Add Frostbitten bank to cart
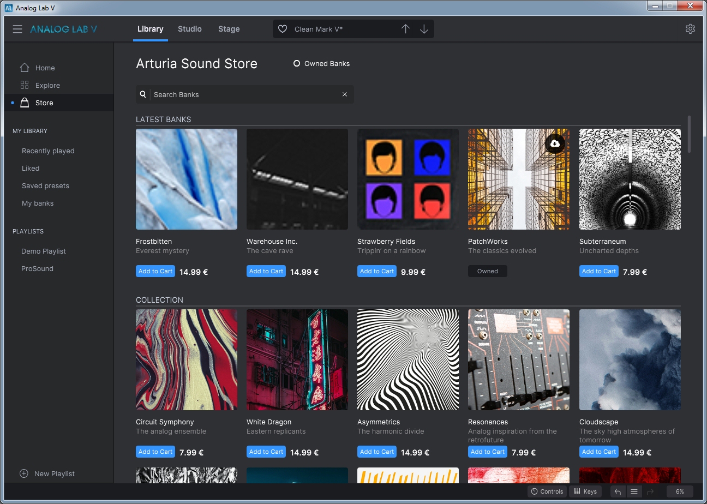 coord(155,271)
